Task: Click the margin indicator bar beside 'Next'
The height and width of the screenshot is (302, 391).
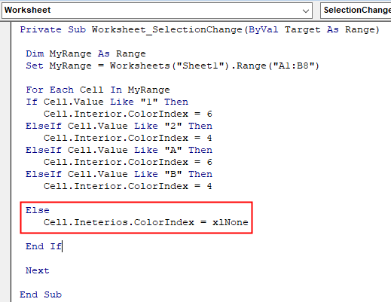Action: click(5, 270)
